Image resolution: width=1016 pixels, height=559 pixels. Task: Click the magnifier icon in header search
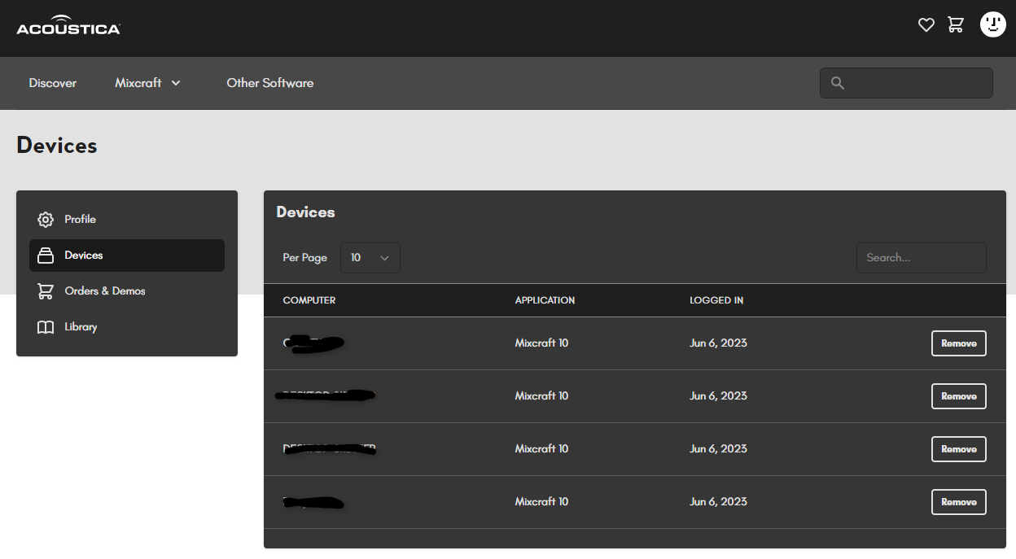[838, 83]
